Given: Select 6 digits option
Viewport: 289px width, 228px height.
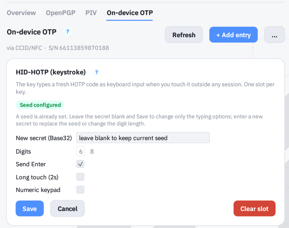Looking at the screenshot, I should [x=81, y=151].
